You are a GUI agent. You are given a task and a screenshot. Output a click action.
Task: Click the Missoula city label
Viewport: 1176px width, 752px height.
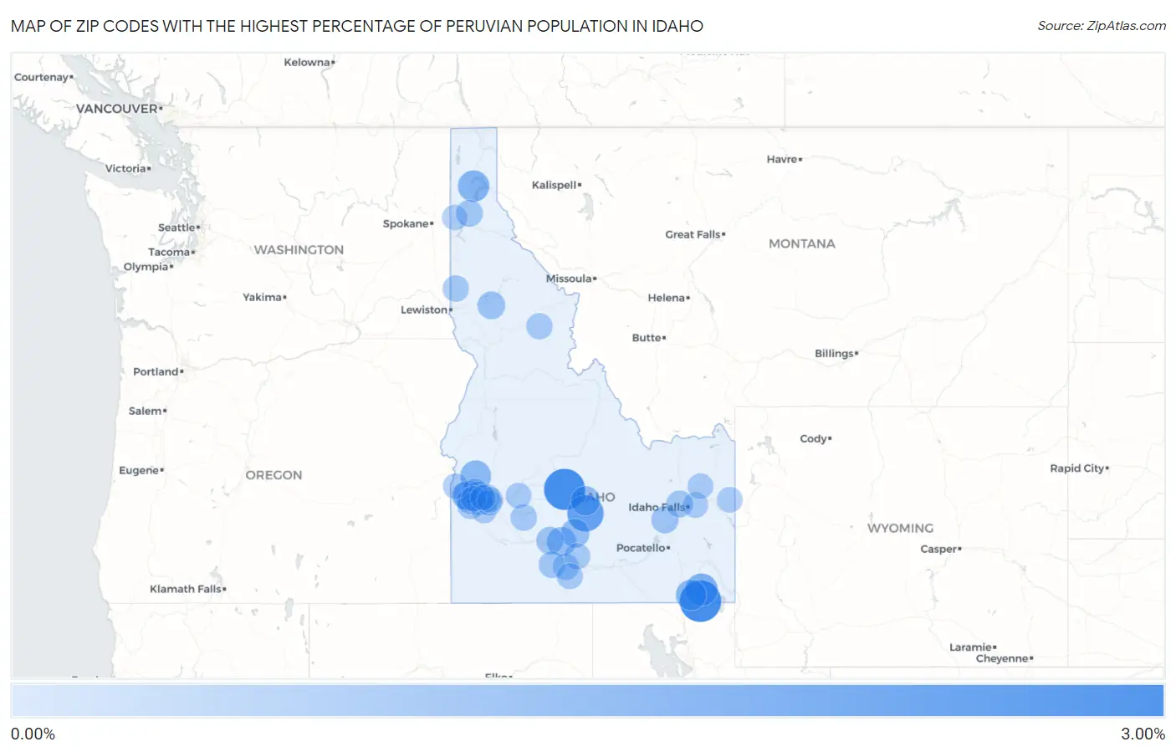[x=569, y=279]
